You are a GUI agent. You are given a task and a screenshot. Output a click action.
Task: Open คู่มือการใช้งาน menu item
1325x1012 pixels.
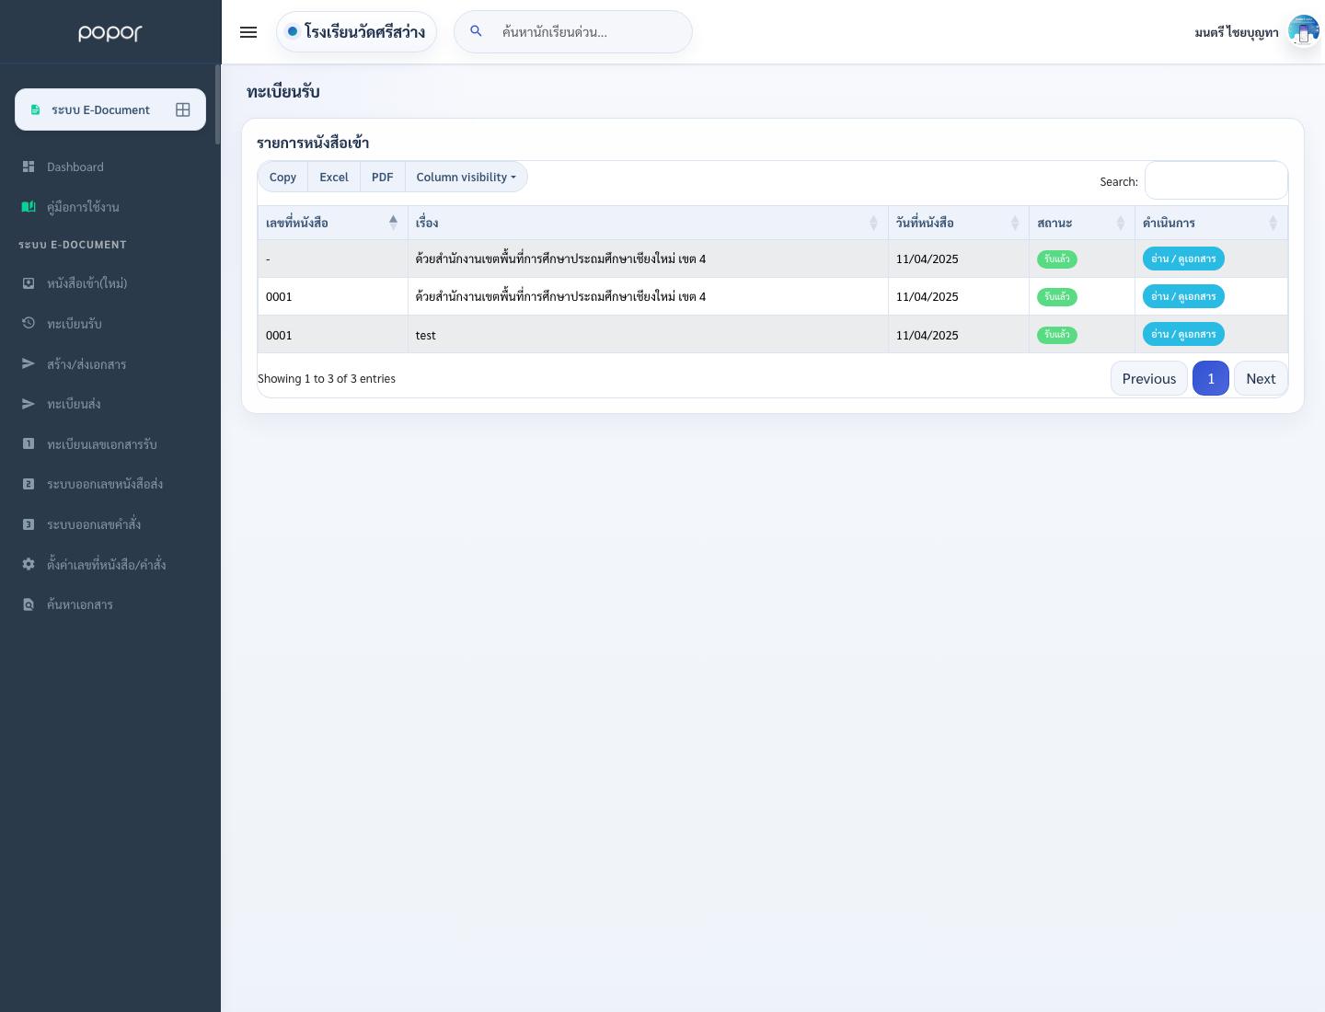pos(83,207)
